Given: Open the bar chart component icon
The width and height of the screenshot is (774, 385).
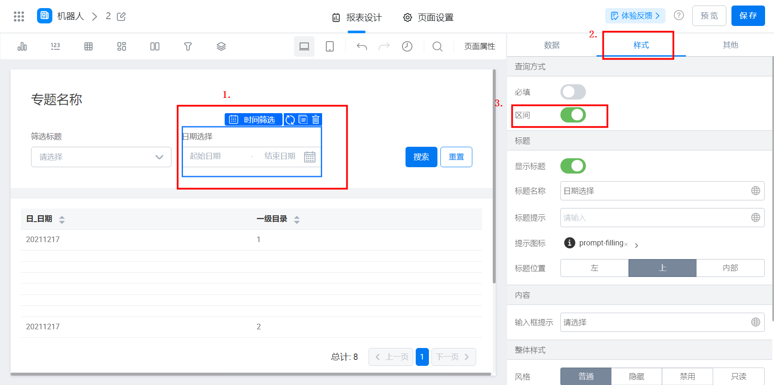Looking at the screenshot, I should pyautogui.click(x=22, y=46).
